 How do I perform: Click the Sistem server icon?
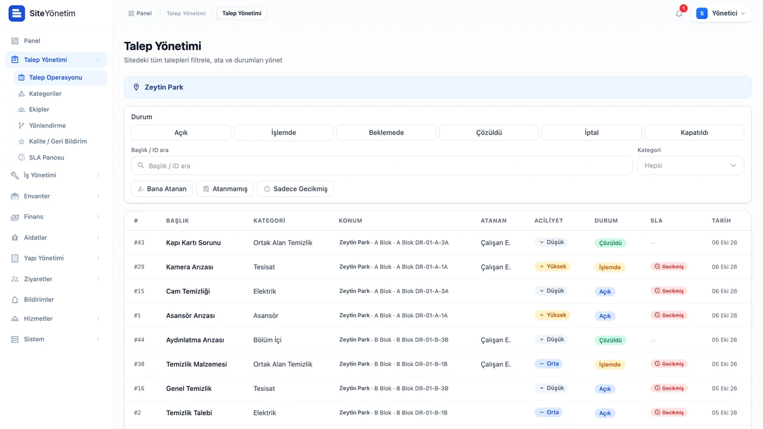click(15, 339)
